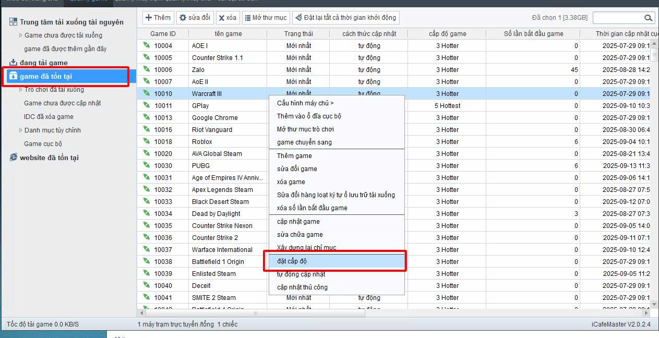The width and height of the screenshot is (659, 338).
Task: Click the Mở thư mục toolbar button
Action: (265, 18)
